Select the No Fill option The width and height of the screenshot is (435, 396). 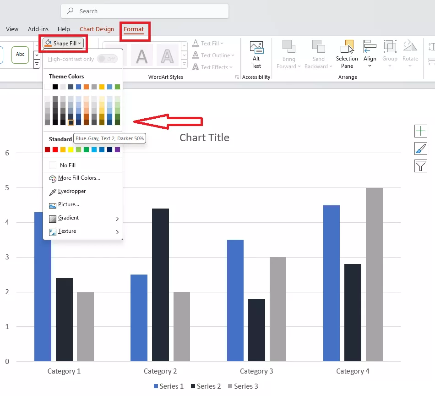pyautogui.click(x=83, y=165)
